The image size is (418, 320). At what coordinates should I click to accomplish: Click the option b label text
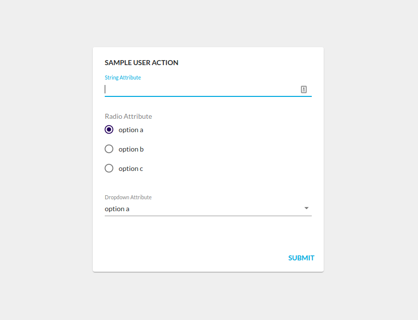tap(131, 149)
